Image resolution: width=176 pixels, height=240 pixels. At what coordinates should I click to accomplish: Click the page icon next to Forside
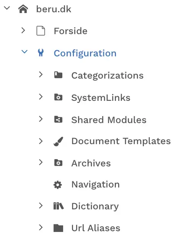(41, 31)
